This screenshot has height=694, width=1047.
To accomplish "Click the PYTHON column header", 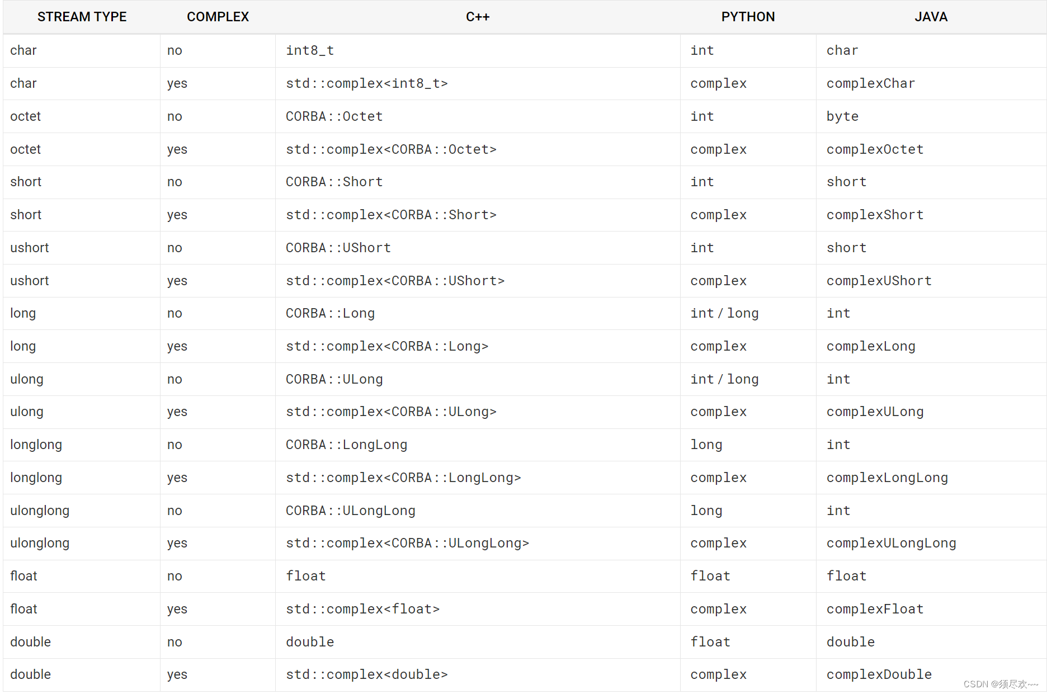I will click(x=748, y=17).
